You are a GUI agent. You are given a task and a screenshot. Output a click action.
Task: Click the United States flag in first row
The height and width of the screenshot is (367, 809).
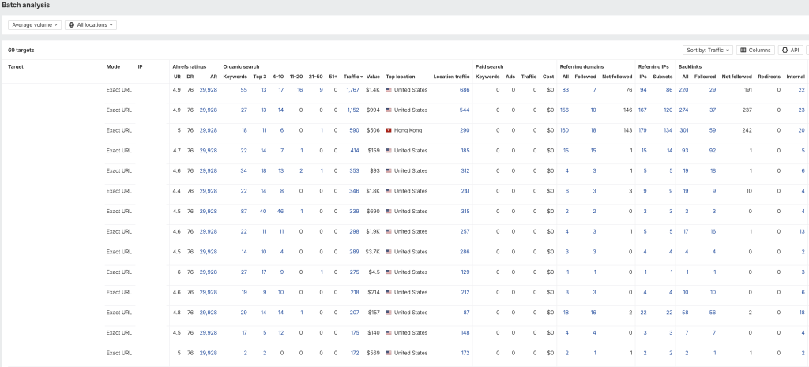(389, 90)
